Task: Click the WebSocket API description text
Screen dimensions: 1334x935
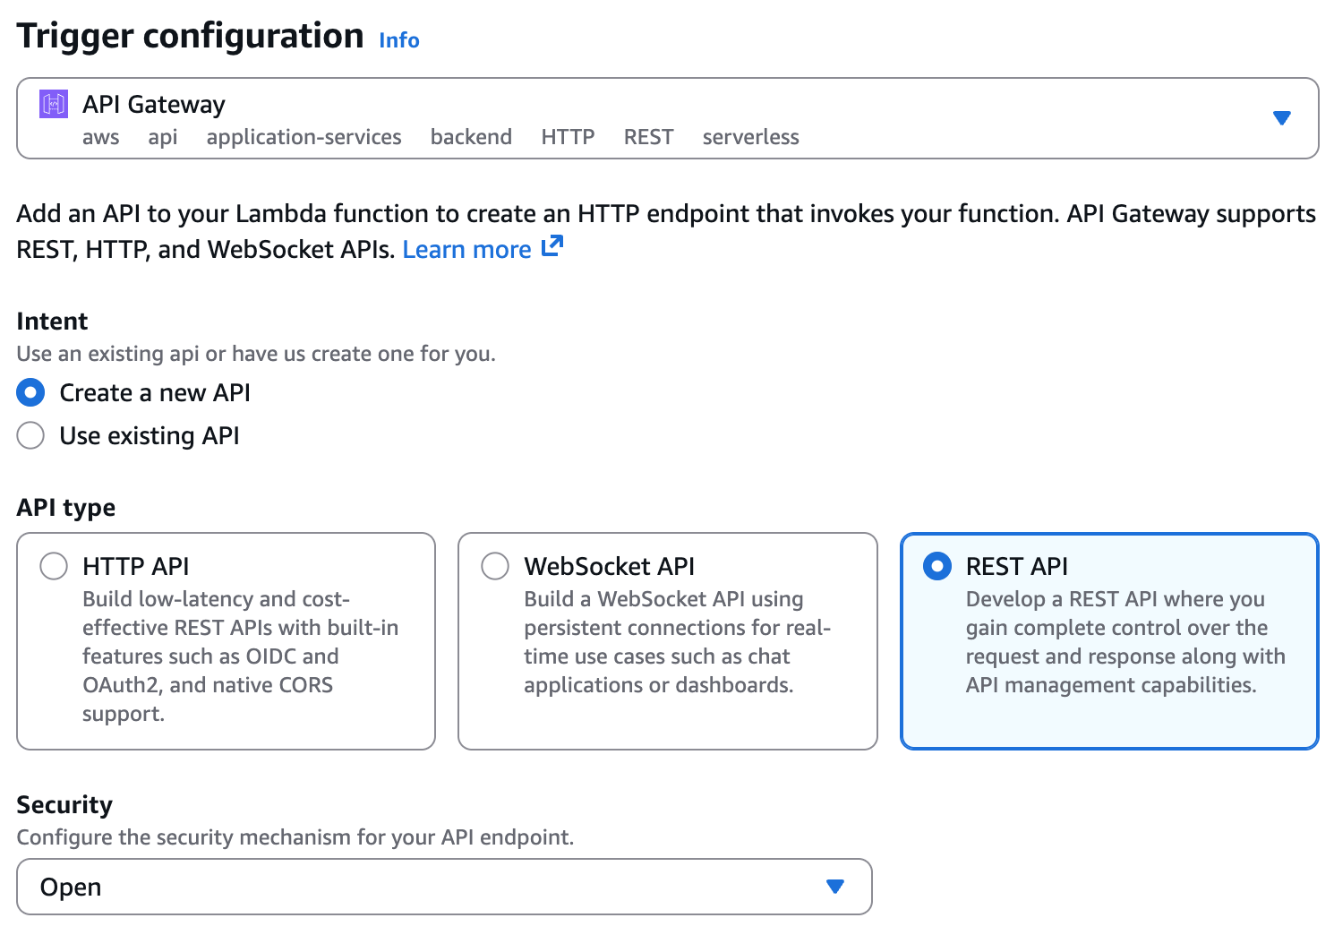Action: pos(677,642)
